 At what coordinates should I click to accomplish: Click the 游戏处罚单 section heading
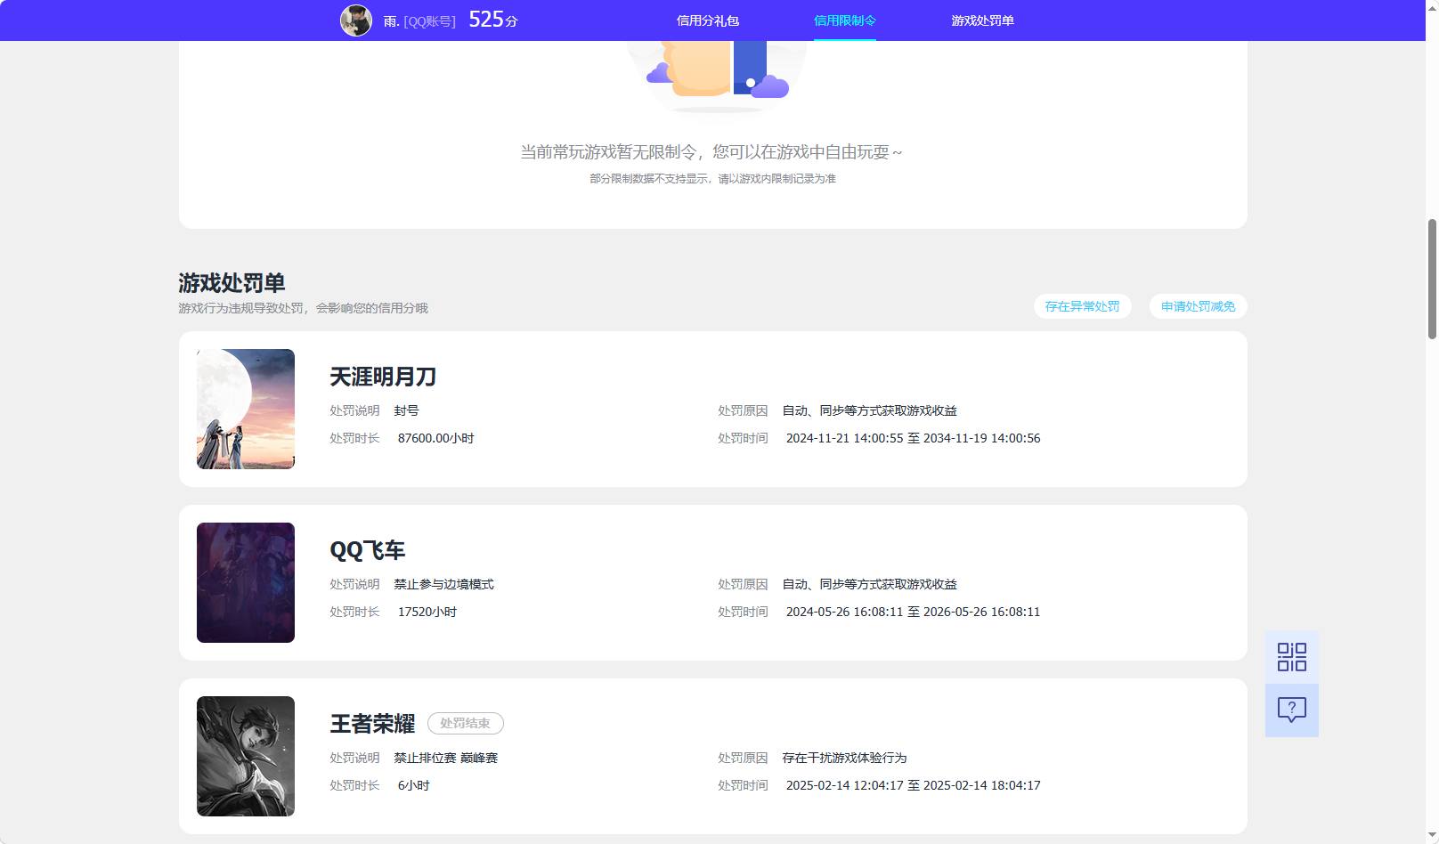(232, 283)
